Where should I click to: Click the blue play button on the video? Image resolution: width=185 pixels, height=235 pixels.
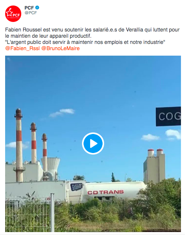(x=93, y=143)
